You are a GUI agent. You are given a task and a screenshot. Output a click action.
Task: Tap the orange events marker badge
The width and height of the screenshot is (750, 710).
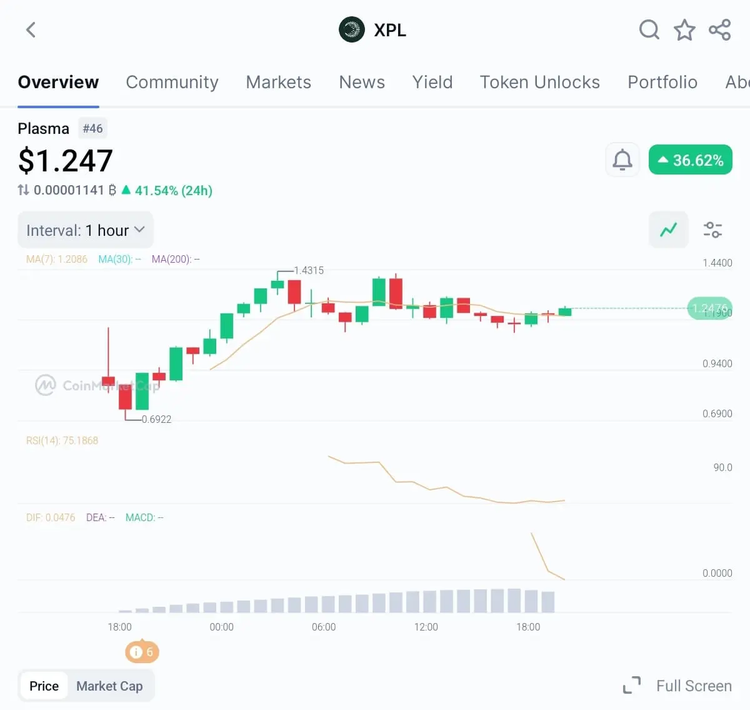(x=142, y=652)
